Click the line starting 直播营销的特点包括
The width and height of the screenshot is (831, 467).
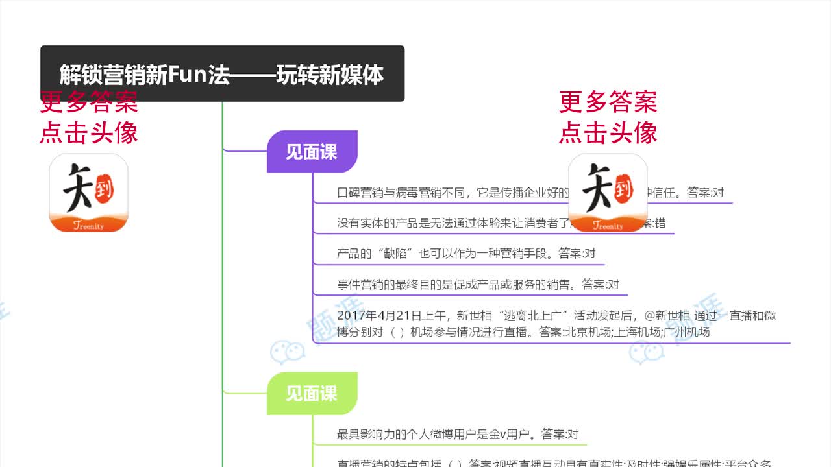[x=554, y=462]
